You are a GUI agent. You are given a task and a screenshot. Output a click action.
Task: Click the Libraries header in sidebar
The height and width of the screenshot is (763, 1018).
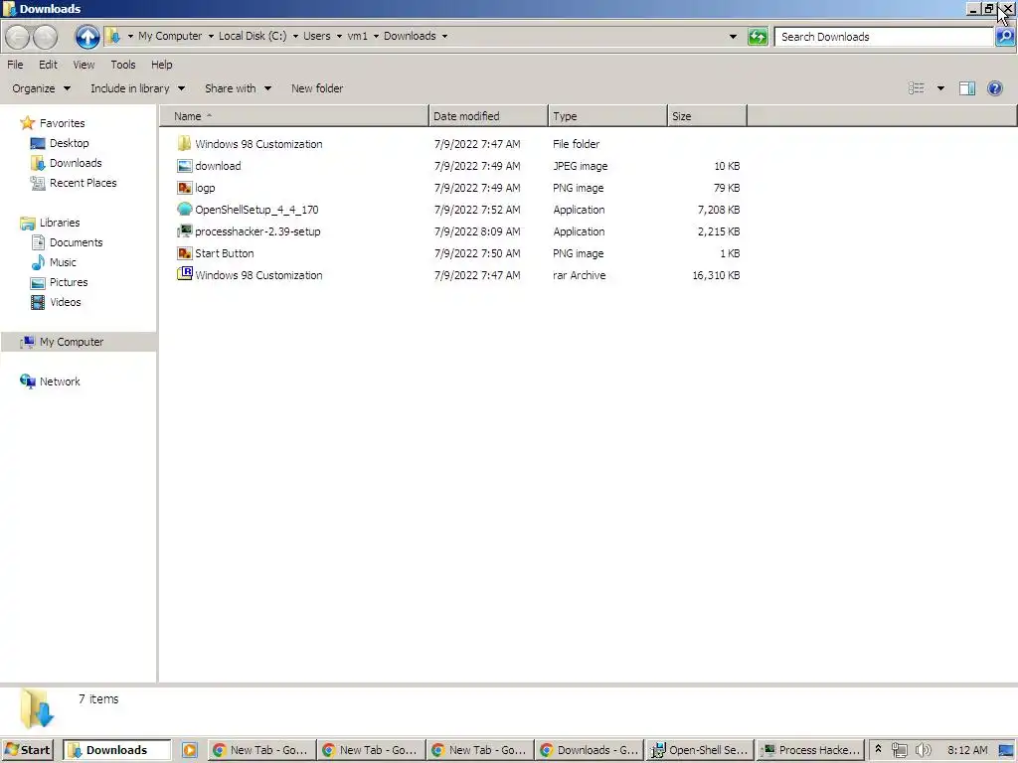(59, 223)
